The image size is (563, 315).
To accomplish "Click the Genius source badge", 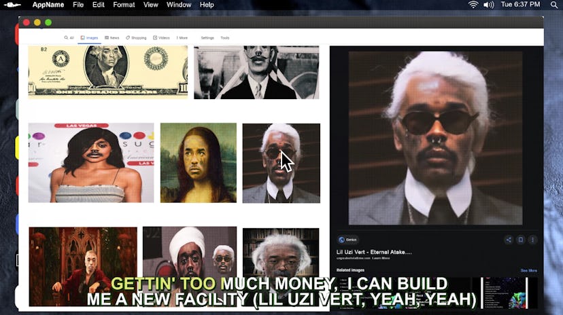I will coord(346,240).
